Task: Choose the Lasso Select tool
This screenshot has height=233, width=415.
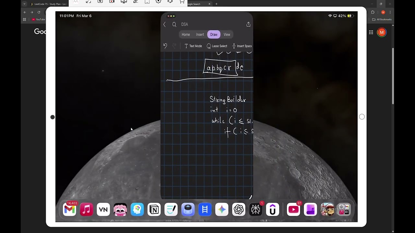Action: (x=217, y=46)
